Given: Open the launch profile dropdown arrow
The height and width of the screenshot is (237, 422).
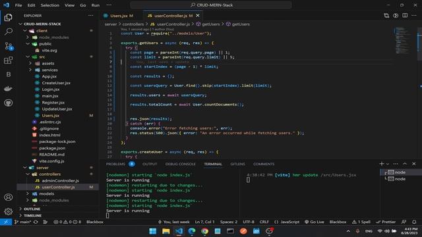Looking at the screenshot, I should click(x=388, y=164).
